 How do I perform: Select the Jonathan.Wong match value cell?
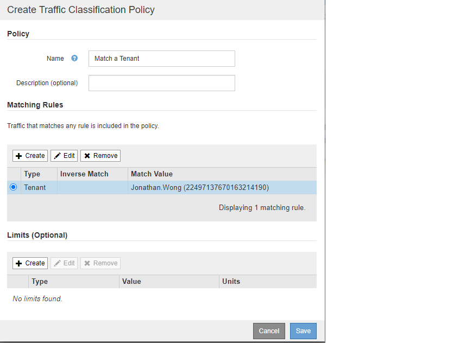[200, 188]
